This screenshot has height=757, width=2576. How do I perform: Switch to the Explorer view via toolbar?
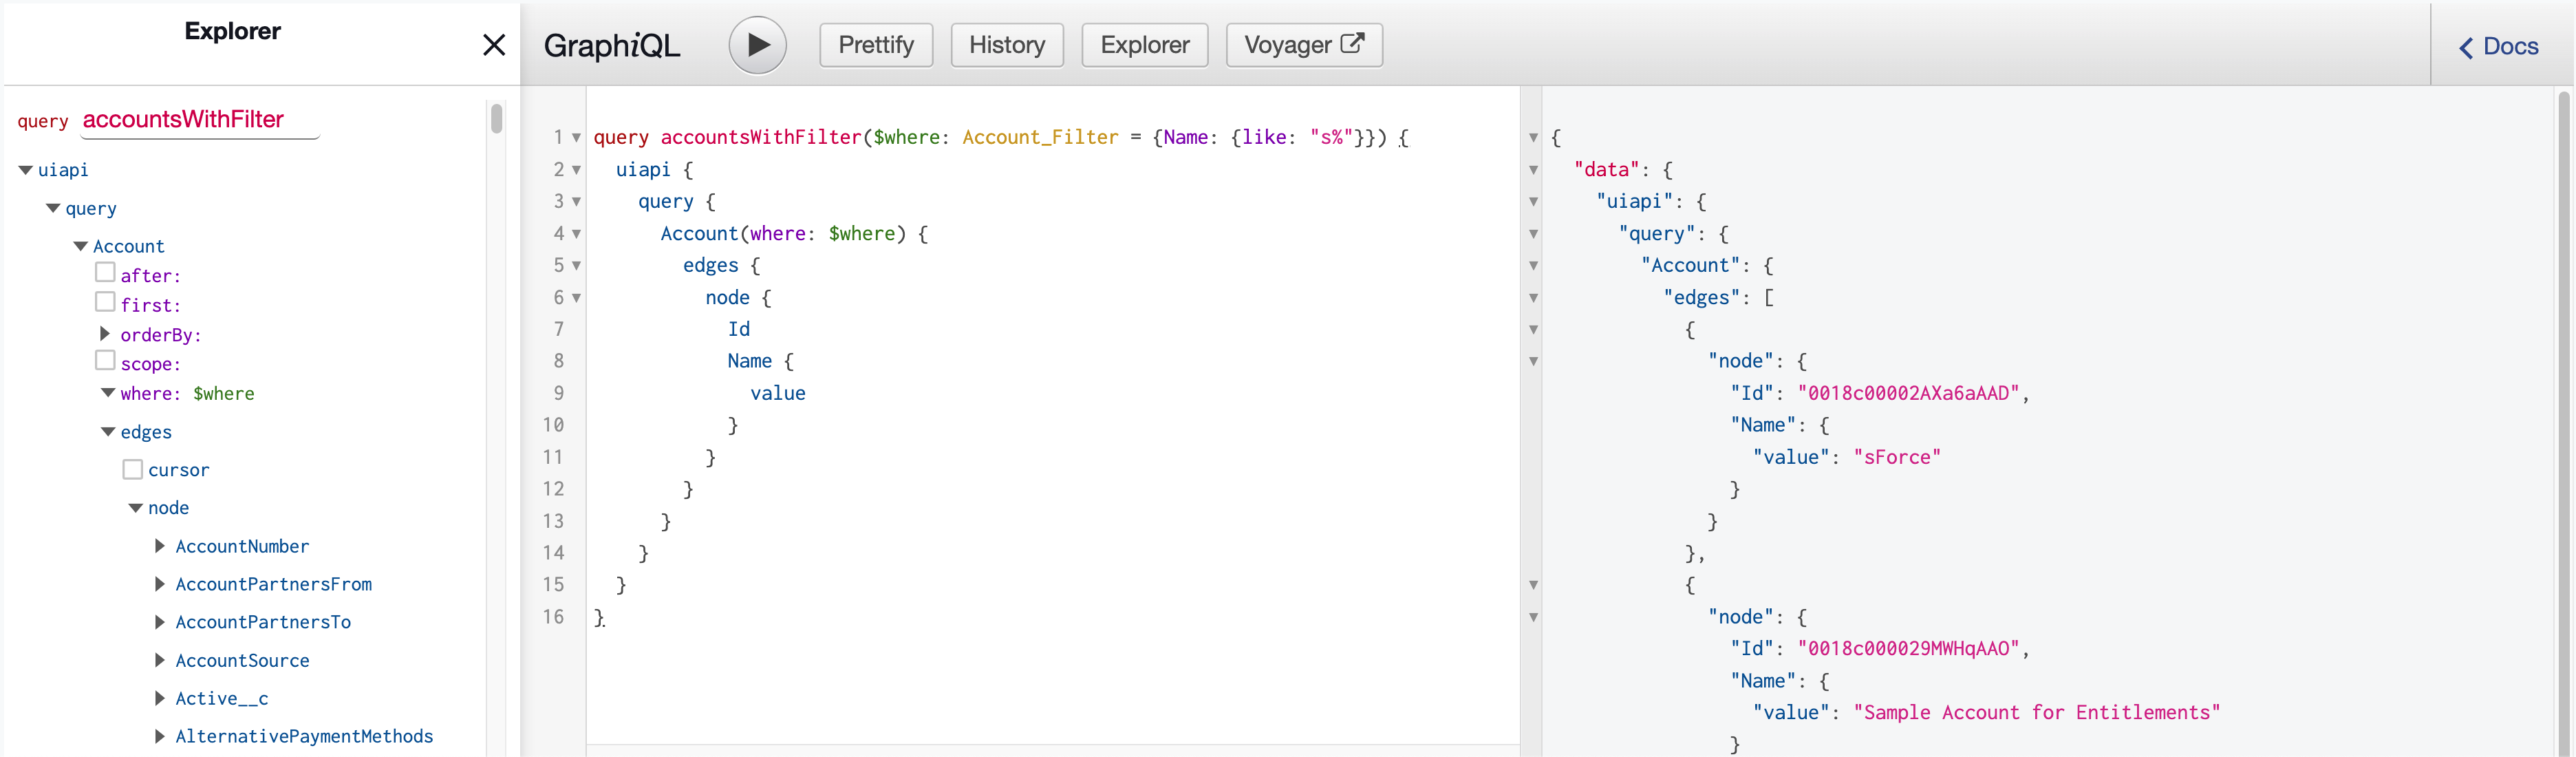[x=1144, y=45]
